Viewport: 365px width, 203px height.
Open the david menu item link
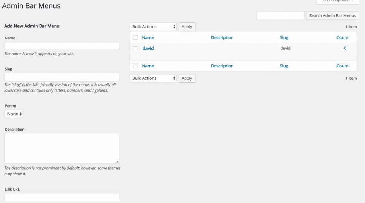(x=148, y=48)
